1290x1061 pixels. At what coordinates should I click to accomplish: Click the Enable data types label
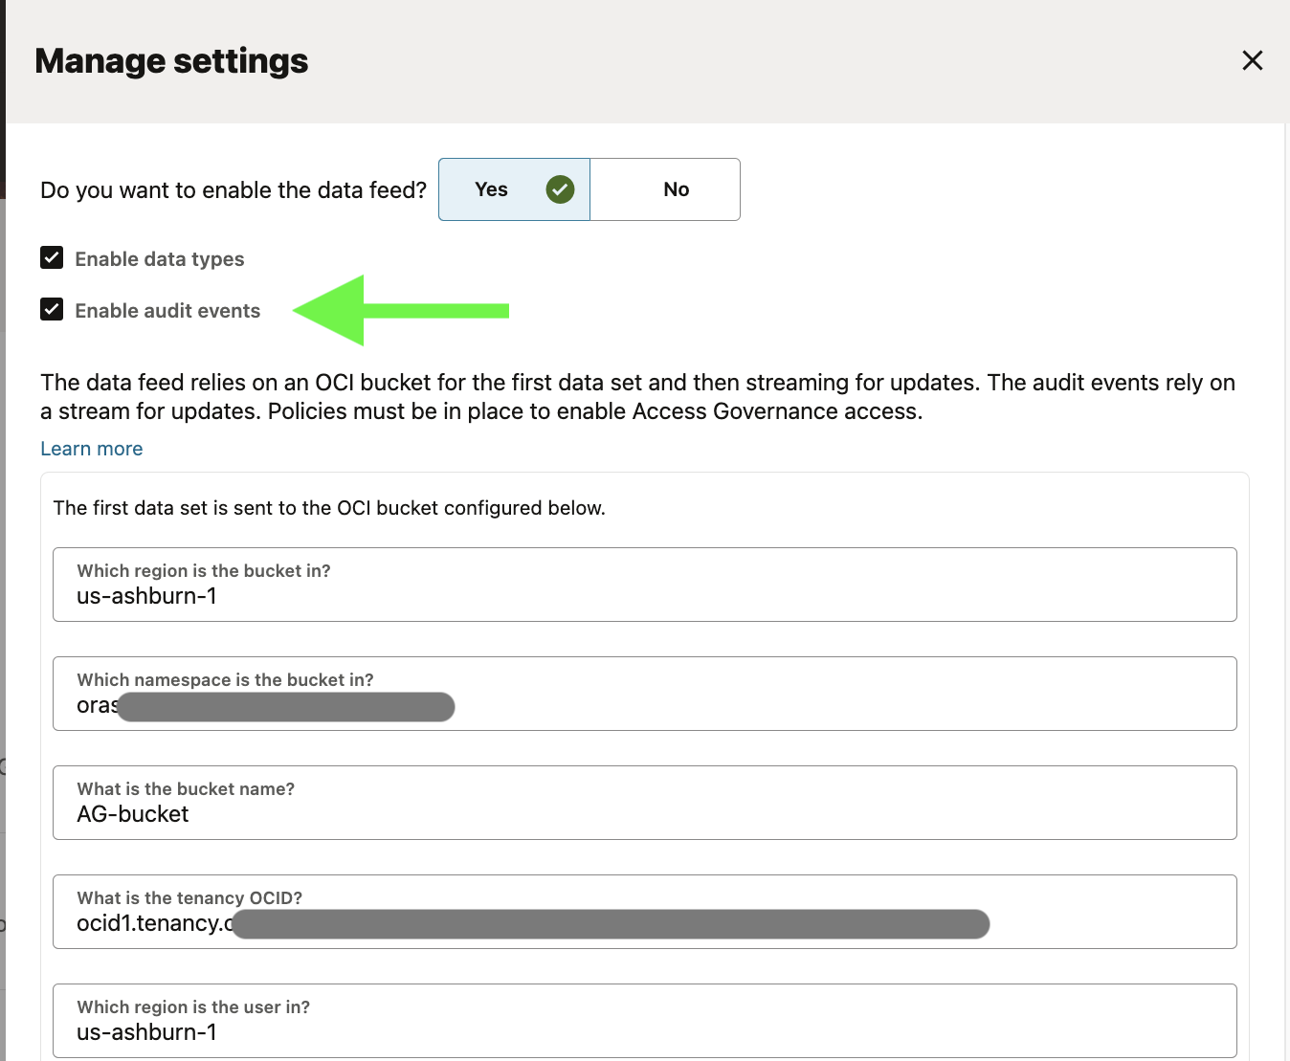[160, 259]
